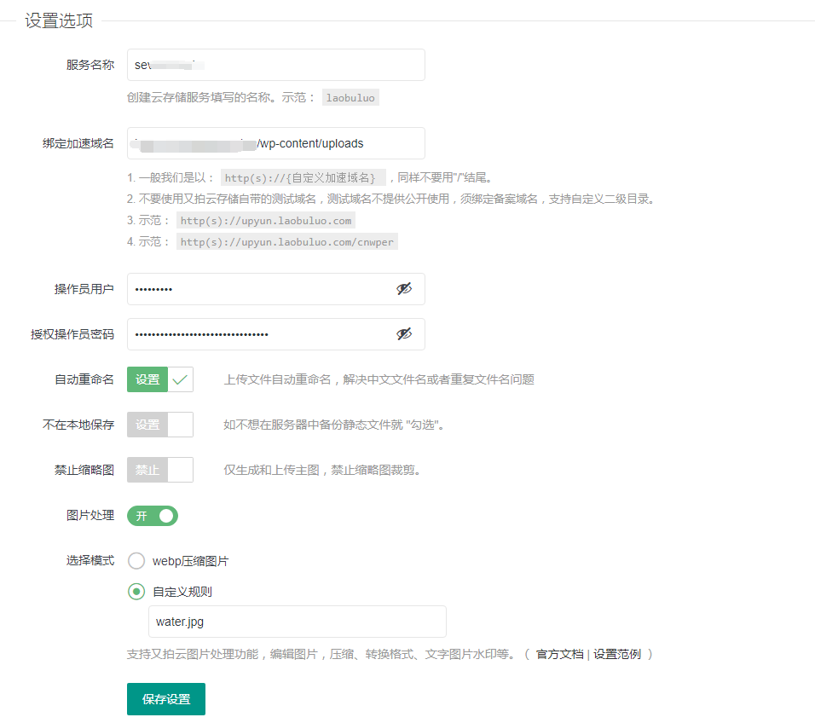This screenshot has width=815, height=723.
Task: Select the webp压缩图片 mode
Action: tap(136, 561)
